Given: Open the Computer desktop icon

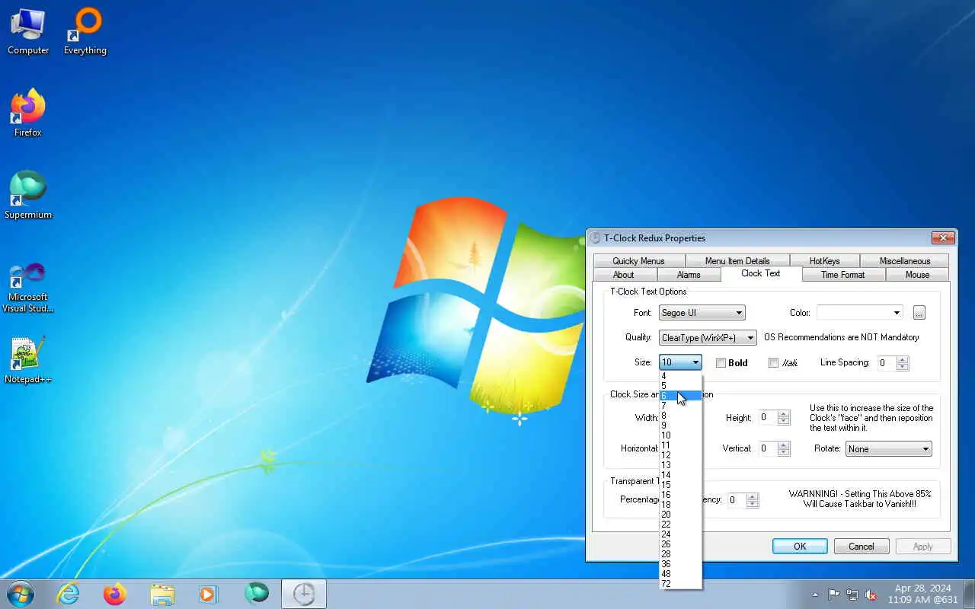Looking at the screenshot, I should click(28, 33).
